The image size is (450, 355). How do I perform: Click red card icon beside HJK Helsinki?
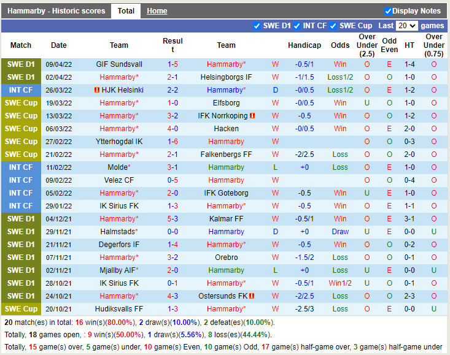click(97, 90)
